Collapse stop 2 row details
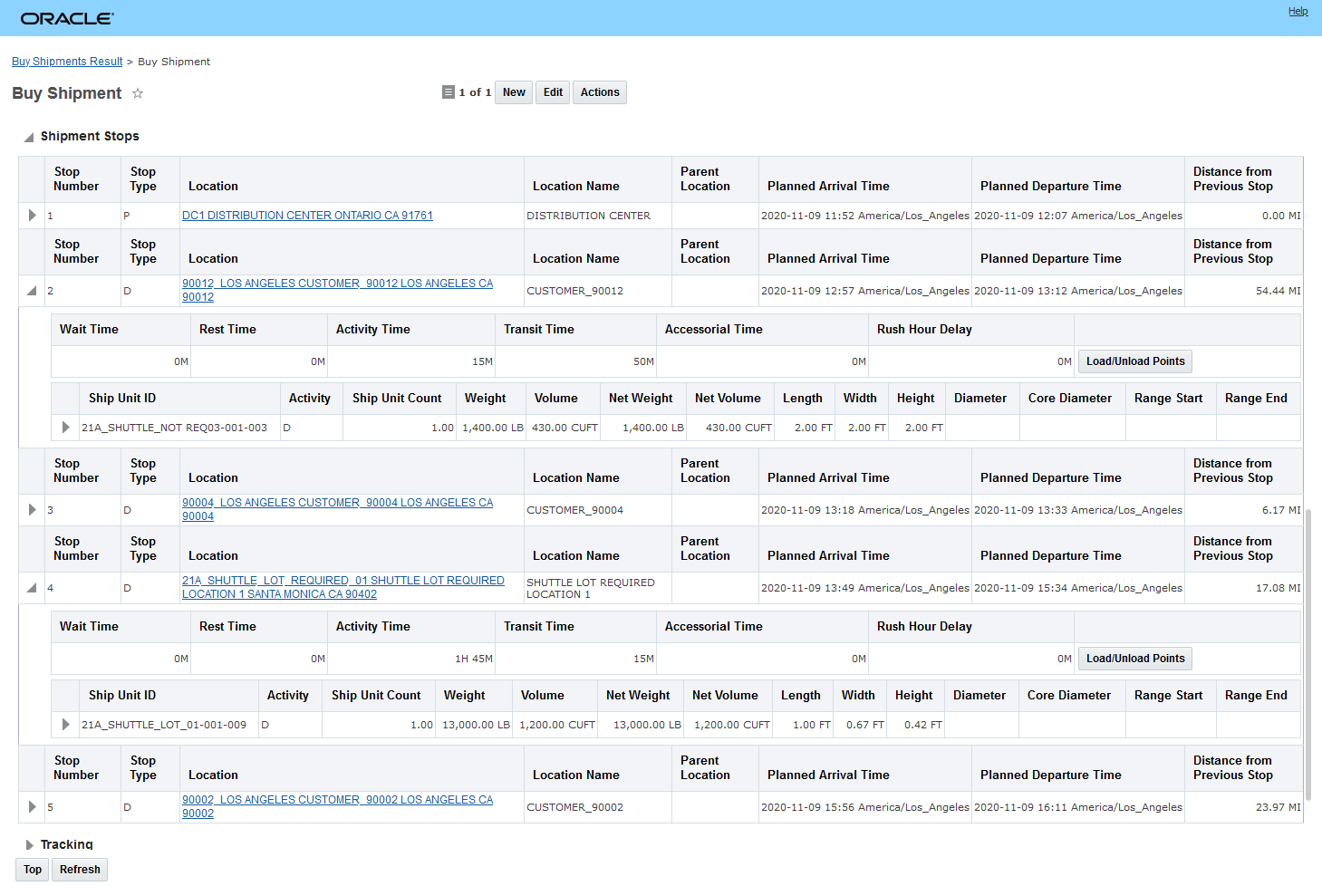The width and height of the screenshot is (1322, 886). coord(32,291)
